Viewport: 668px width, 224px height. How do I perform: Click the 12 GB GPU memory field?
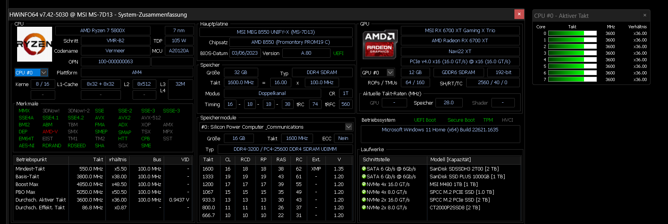tap(415, 72)
